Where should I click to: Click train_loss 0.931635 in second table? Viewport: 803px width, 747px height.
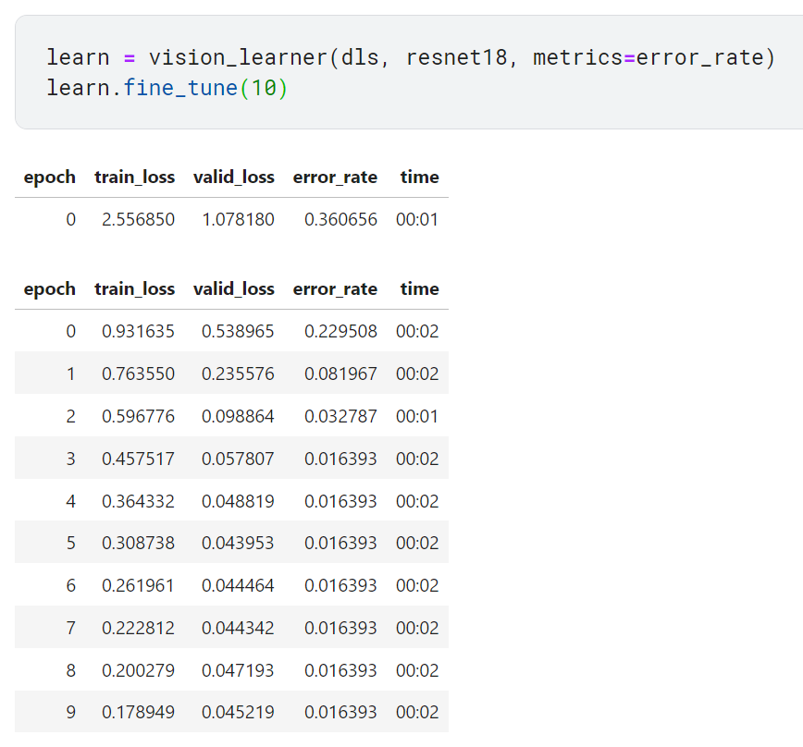[x=138, y=332]
